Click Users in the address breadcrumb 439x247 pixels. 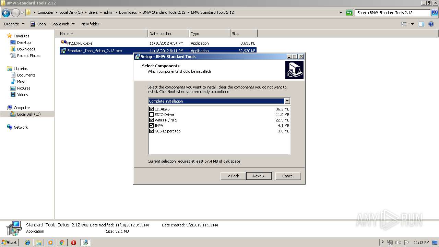(x=93, y=12)
